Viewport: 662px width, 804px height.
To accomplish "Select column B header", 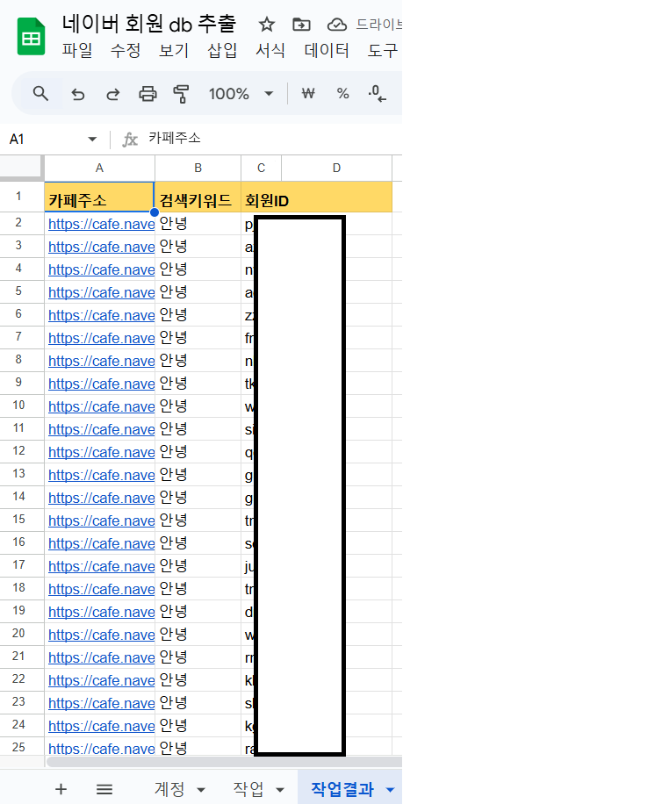I will coord(198,169).
